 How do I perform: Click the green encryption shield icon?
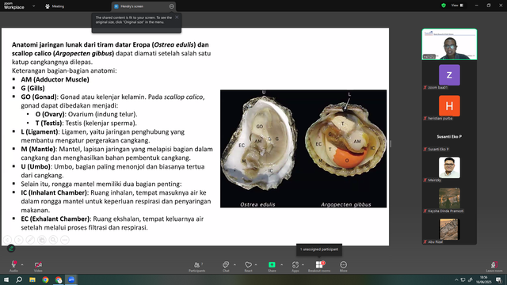pyautogui.click(x=444, y=6)
